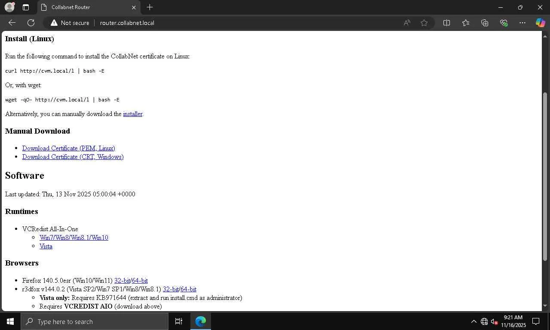550x330 pixels.
Task: Open Collections panel
Action: [x=485, y=23]
